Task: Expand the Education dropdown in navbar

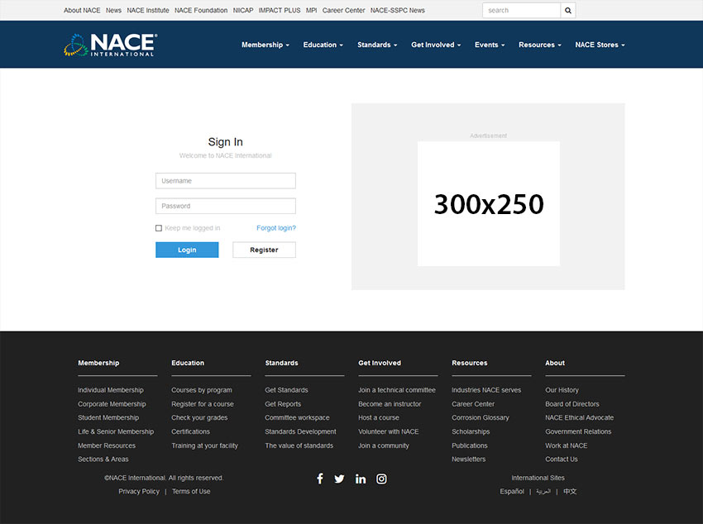Action: click(x=323, y=45)
